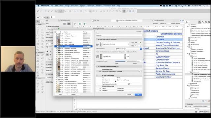Click the grid snap icon in toolbar
This screenshot has width=211, height=118.
[x=124, y=11]
